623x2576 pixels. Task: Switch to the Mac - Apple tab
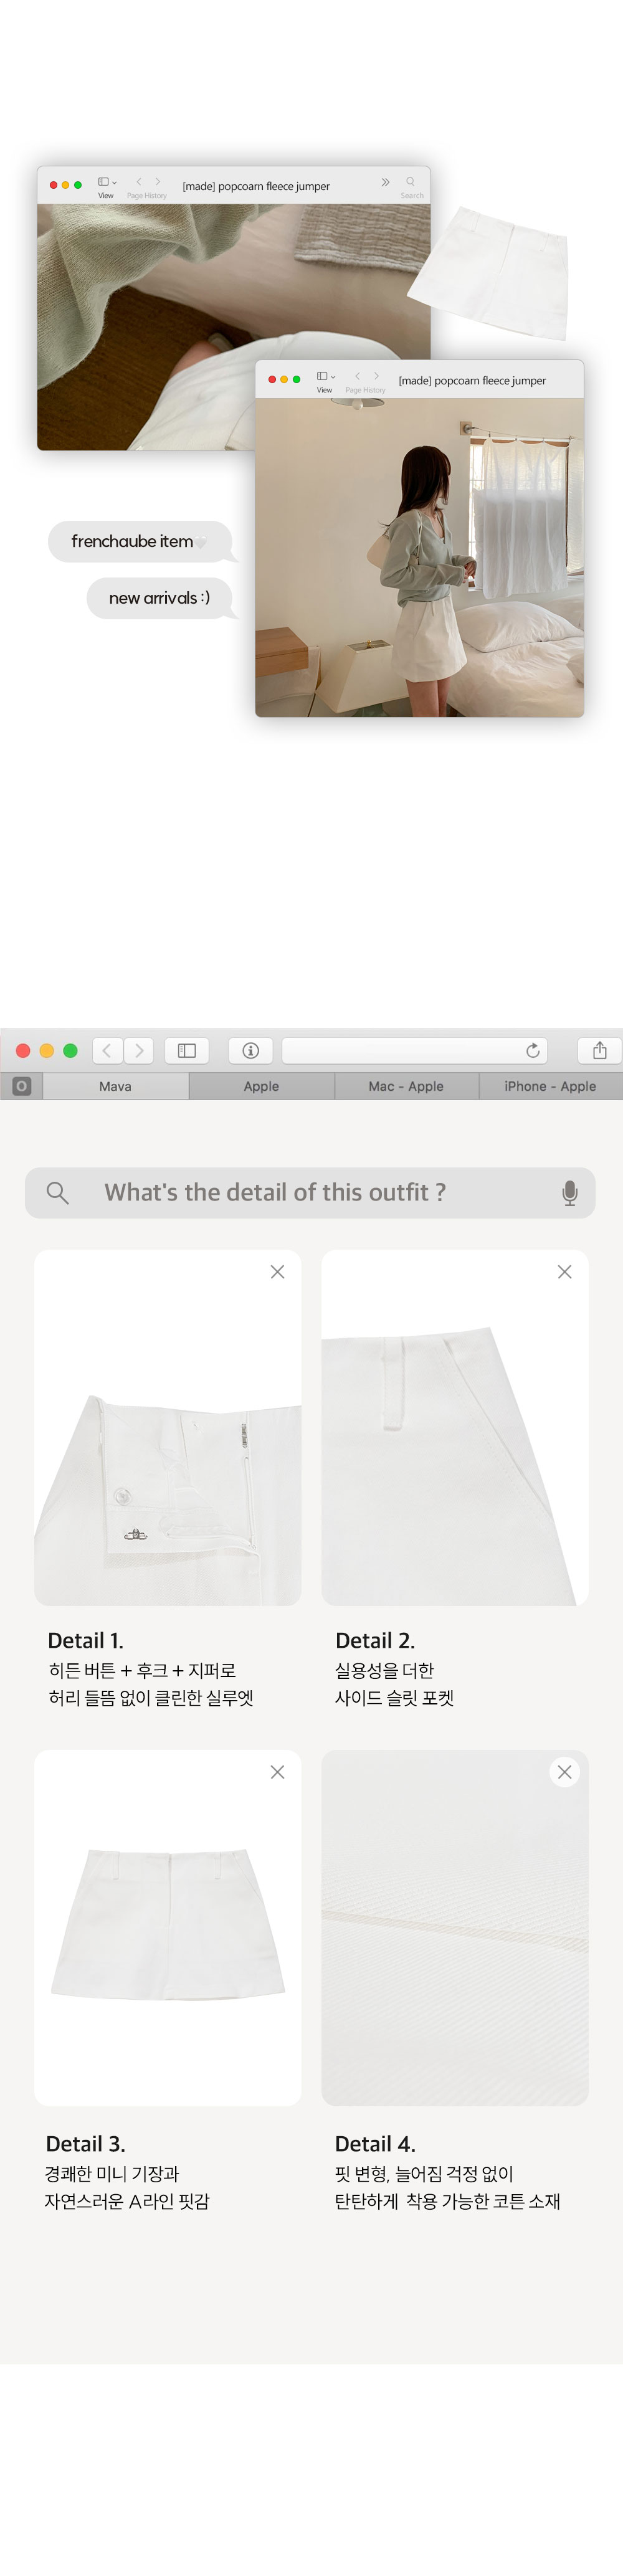(x=406, y=1086)
